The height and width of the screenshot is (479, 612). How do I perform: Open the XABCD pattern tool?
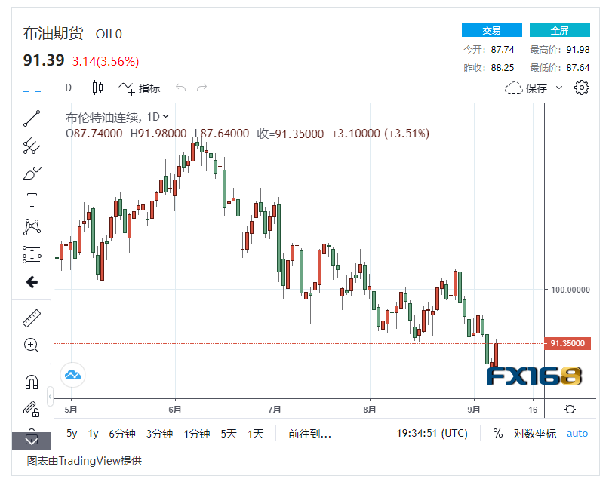[x=32, y=226]
